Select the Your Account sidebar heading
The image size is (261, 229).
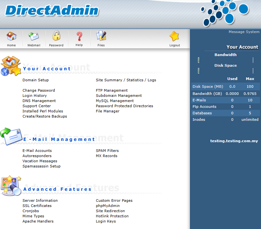[x=242, y=47]
